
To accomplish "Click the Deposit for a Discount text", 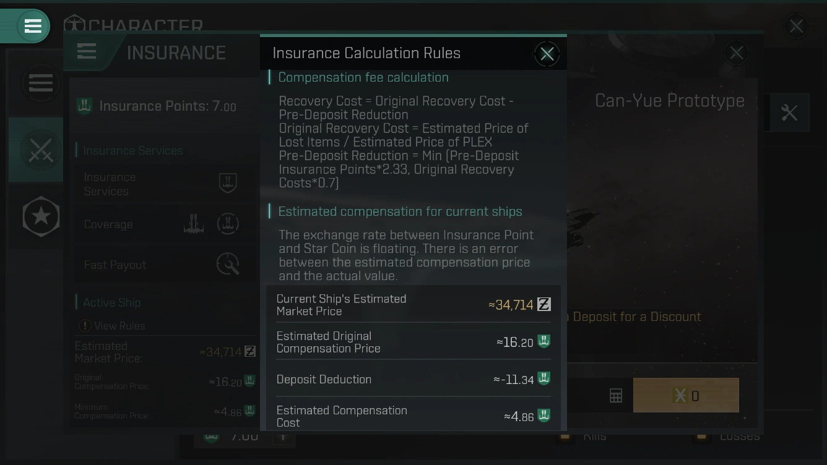I will point(636,317).
